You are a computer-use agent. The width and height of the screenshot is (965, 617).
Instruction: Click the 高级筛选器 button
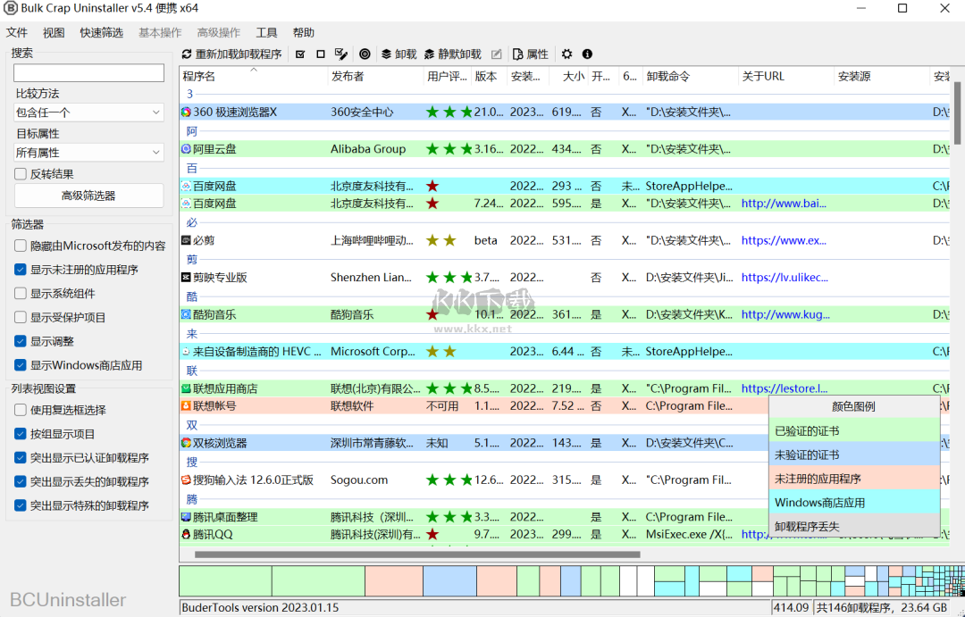pyautogui.click(x=88, y=196)
